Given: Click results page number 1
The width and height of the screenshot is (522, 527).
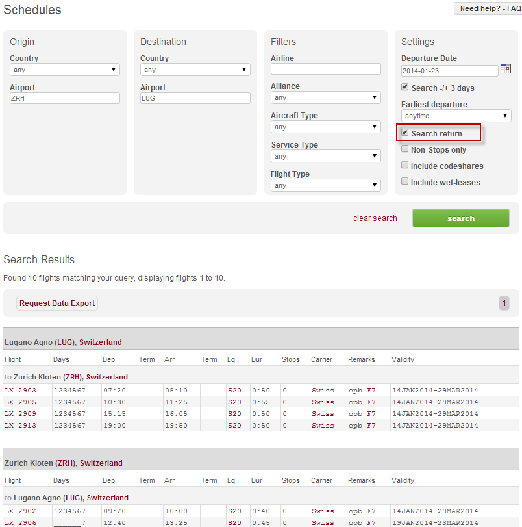Looking at the screenshot, I should (504, 303).
